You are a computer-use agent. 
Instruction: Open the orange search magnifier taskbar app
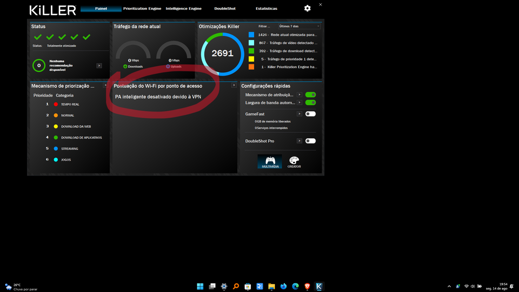(x=236, y=286)
